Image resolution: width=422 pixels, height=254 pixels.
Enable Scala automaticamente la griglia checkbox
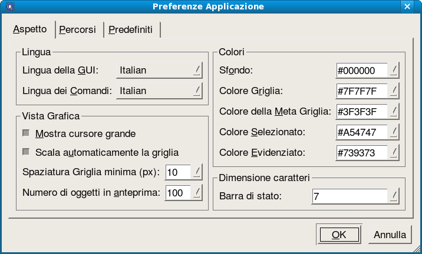tap(26, 152)
